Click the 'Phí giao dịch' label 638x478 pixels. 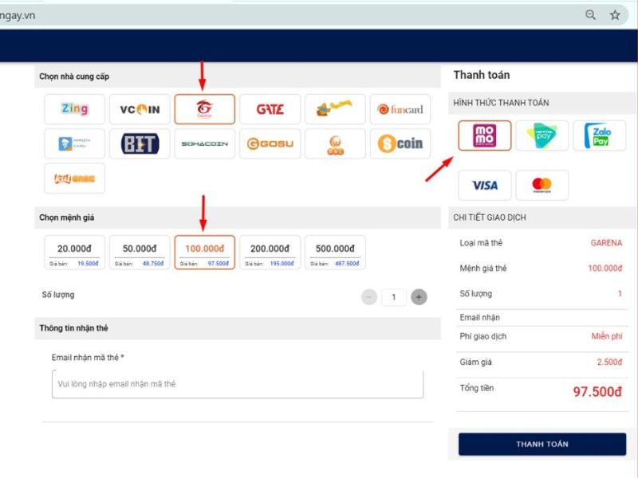483,336
